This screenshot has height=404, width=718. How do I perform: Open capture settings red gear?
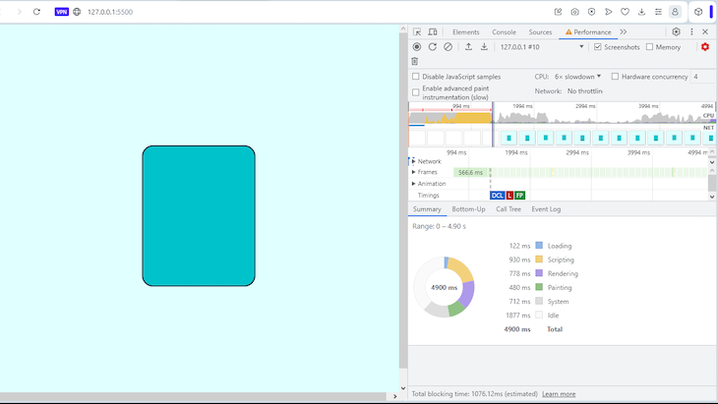(x=704, y=46)
